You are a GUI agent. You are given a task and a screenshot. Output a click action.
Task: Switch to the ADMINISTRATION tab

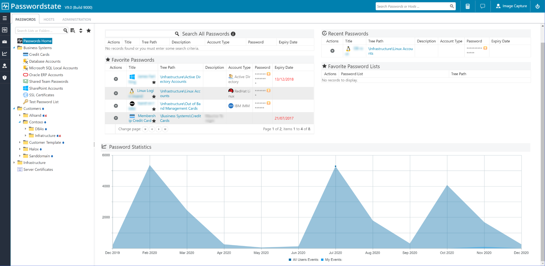77,20
